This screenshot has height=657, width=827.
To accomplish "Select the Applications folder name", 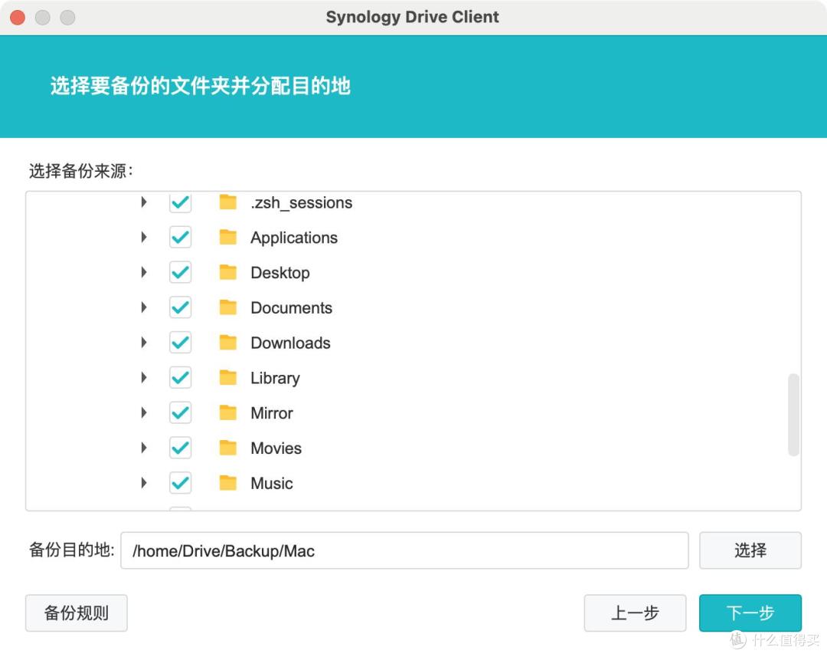I will click(x=294, y=238).
